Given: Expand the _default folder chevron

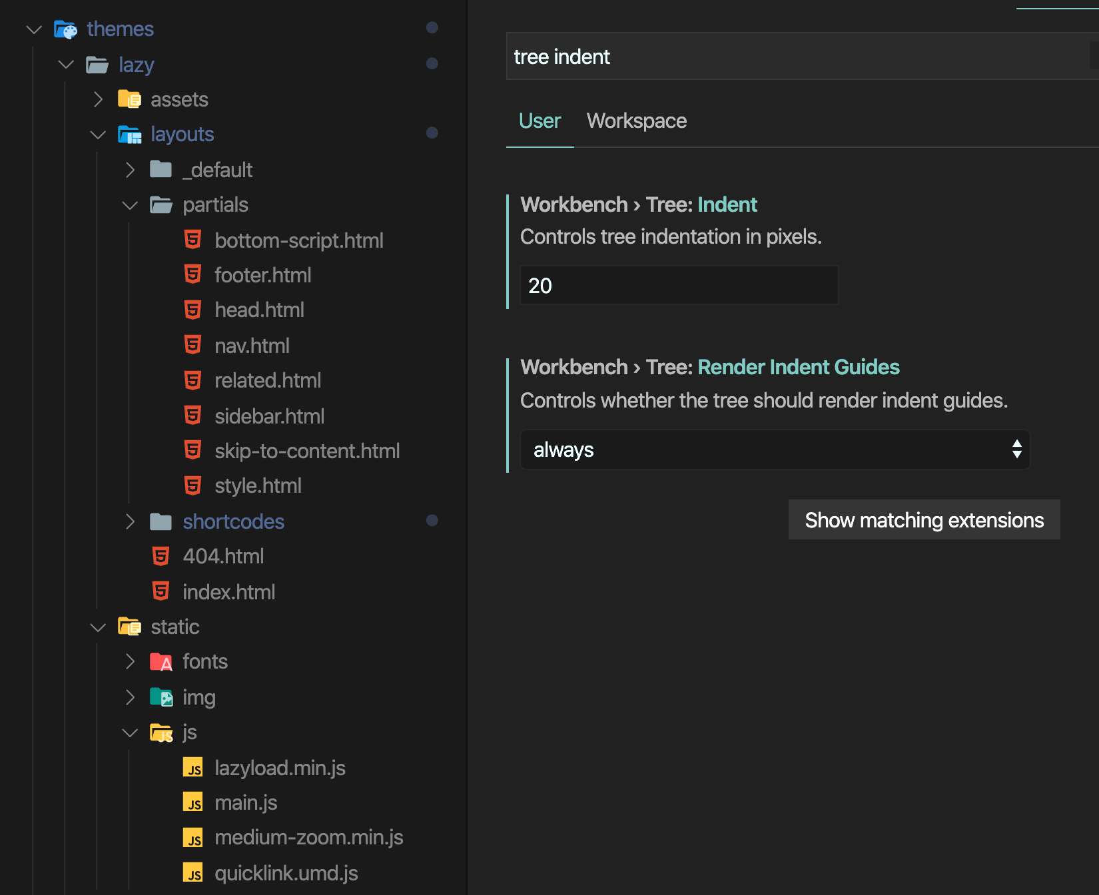Looking at the screenshot, I should [x=131, y=170].
